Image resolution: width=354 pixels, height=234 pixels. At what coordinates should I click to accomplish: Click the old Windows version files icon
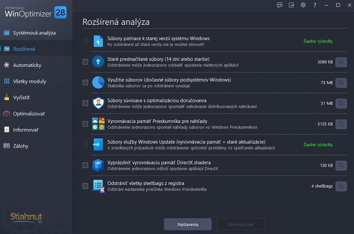98,41
